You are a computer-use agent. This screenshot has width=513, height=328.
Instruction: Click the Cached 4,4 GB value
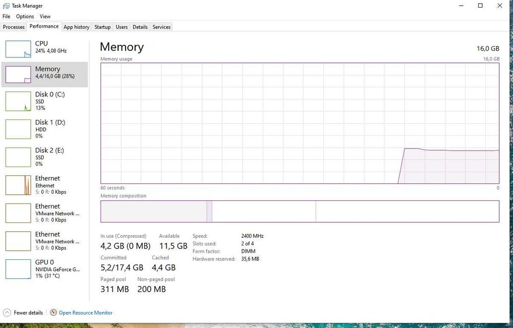pos(164,268)
